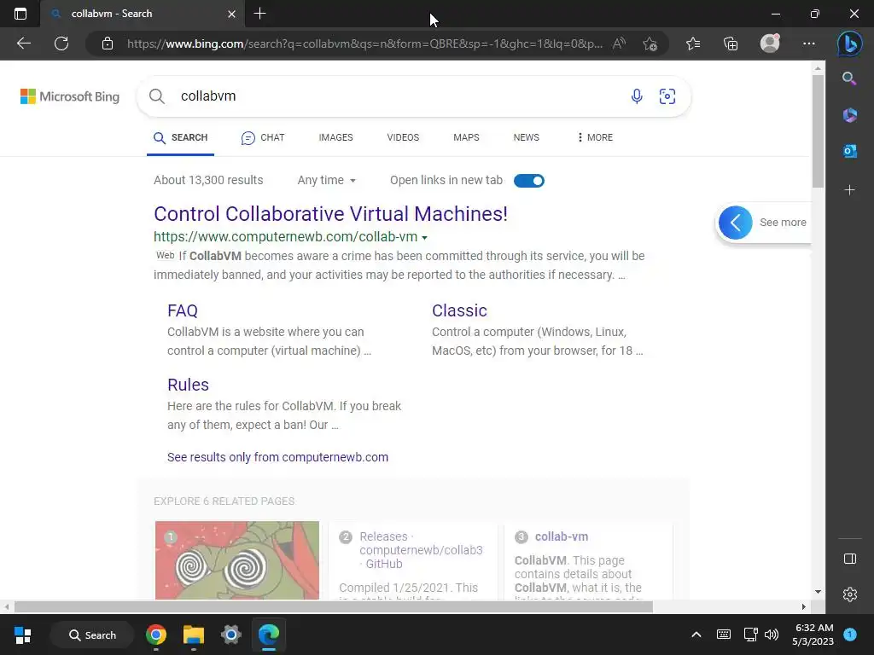This screenshot has width=874, height=655.
Task: Open the sidebar search tool
Action: pyautogui.click(x=849, y=78)
